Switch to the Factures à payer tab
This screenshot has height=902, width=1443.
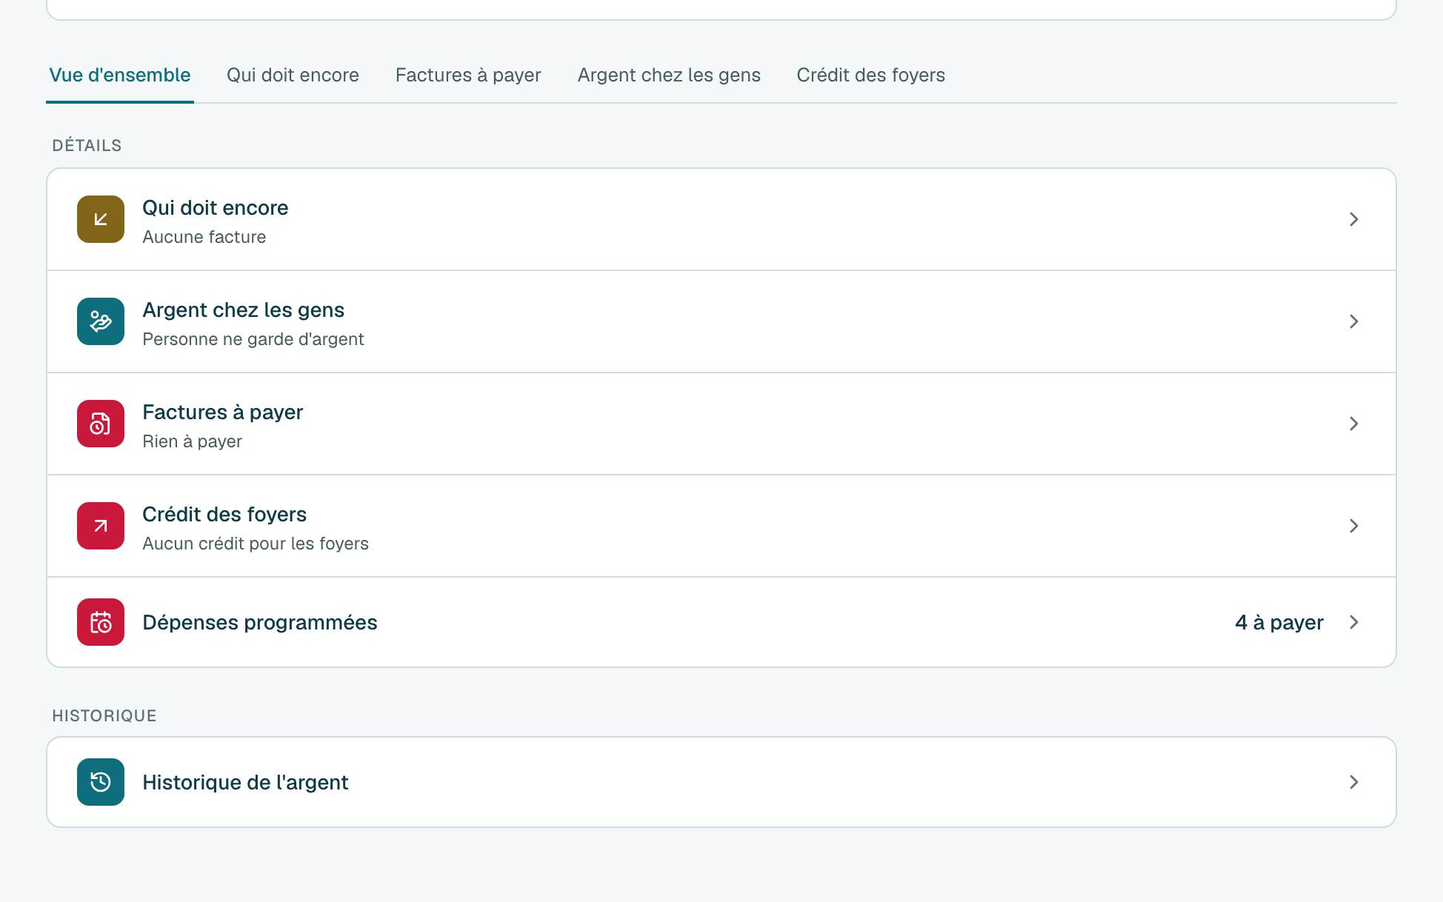[468, 75]
